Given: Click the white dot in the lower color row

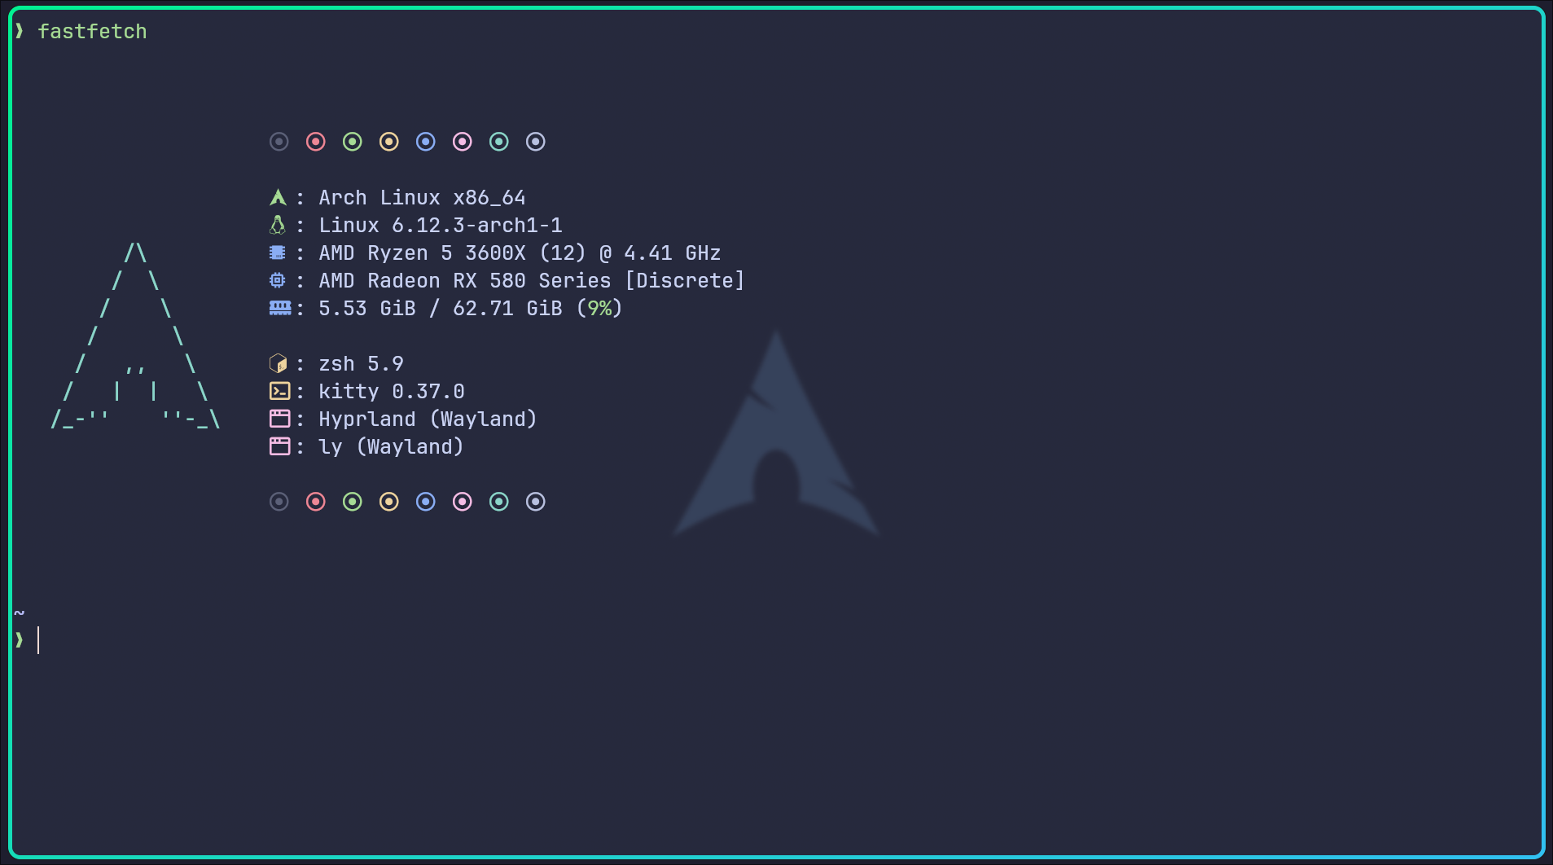Looking at the screenshot, I should (536, 502).
